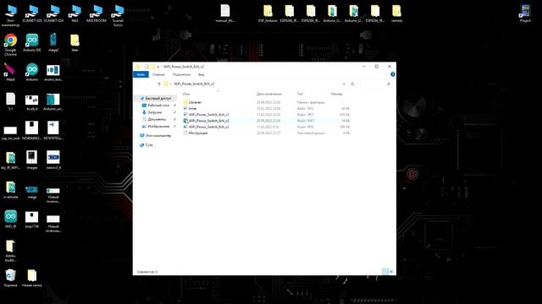Select the Project shortcut on desktop
The image size is (542, 304).
tap(525, 14)
